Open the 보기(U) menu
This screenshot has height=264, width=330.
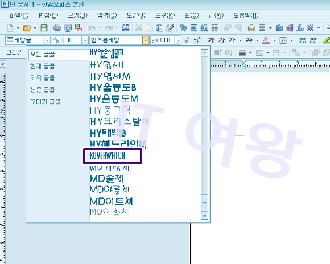point(77,15)
